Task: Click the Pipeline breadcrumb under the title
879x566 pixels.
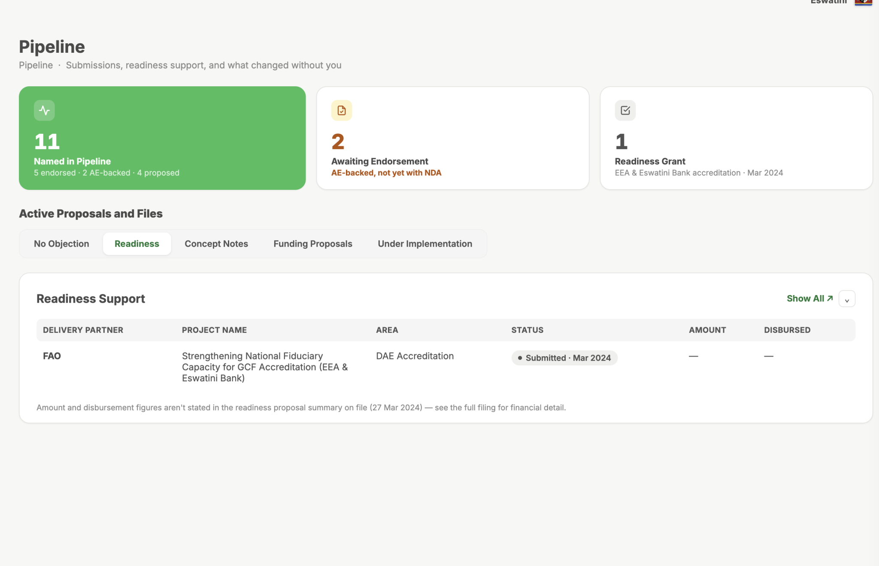Action: [x=36, y=65]
